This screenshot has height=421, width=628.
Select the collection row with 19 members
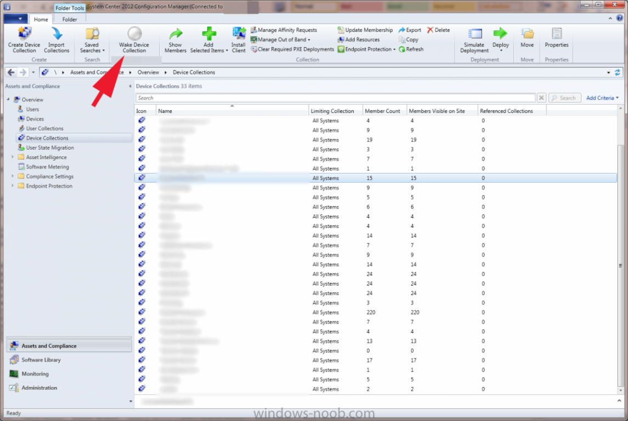coord(376,140)
